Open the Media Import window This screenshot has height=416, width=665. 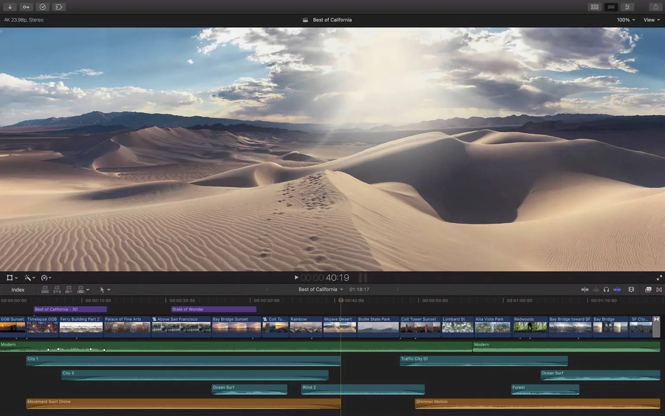[x=9, y=6]
